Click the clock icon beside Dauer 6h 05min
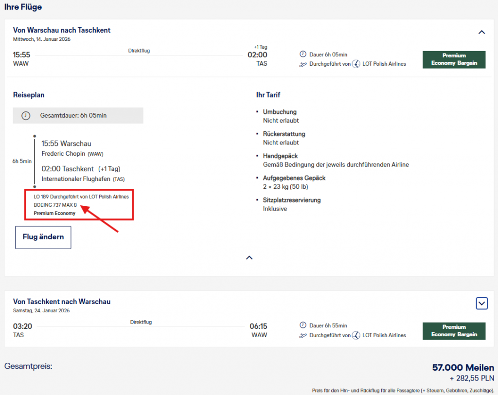 [303, 54]
